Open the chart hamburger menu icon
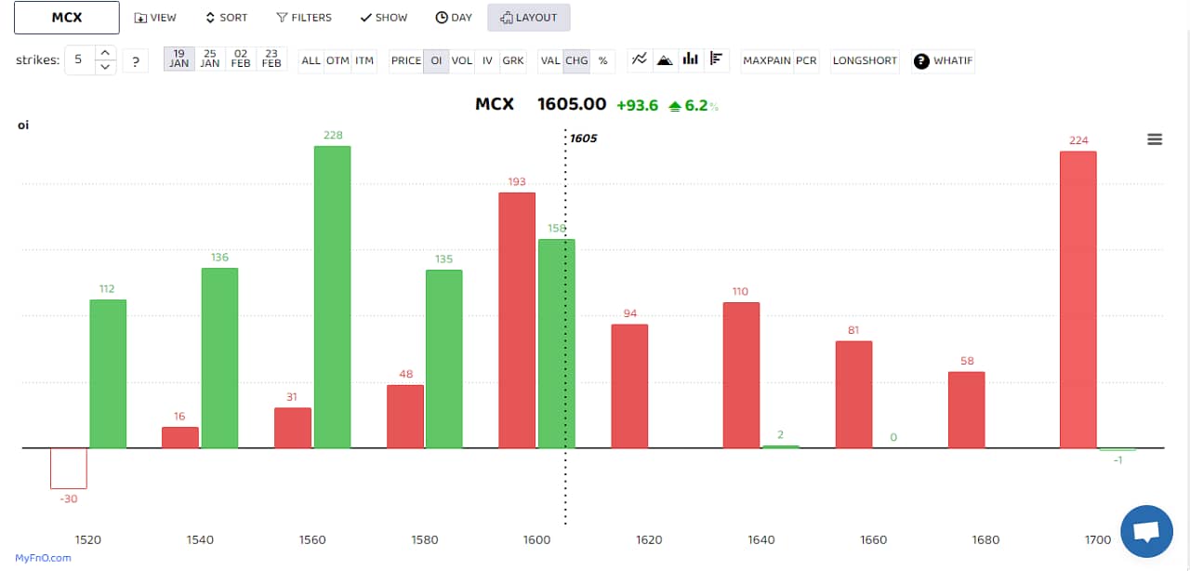 click(1155, 139)
